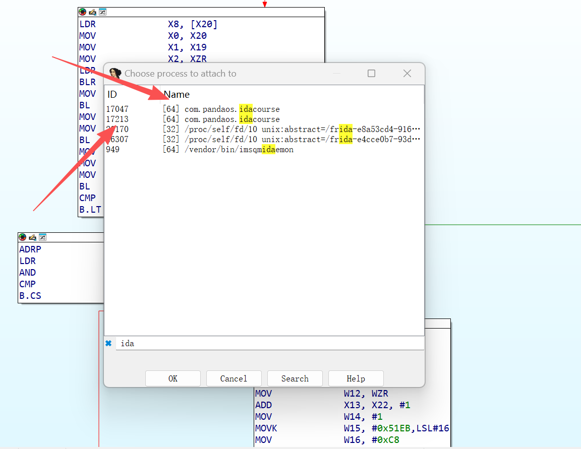The image size is (581, 449).
Task: Click 'MOV W14, #1' instruction line
Action: (x=319, y=416)
